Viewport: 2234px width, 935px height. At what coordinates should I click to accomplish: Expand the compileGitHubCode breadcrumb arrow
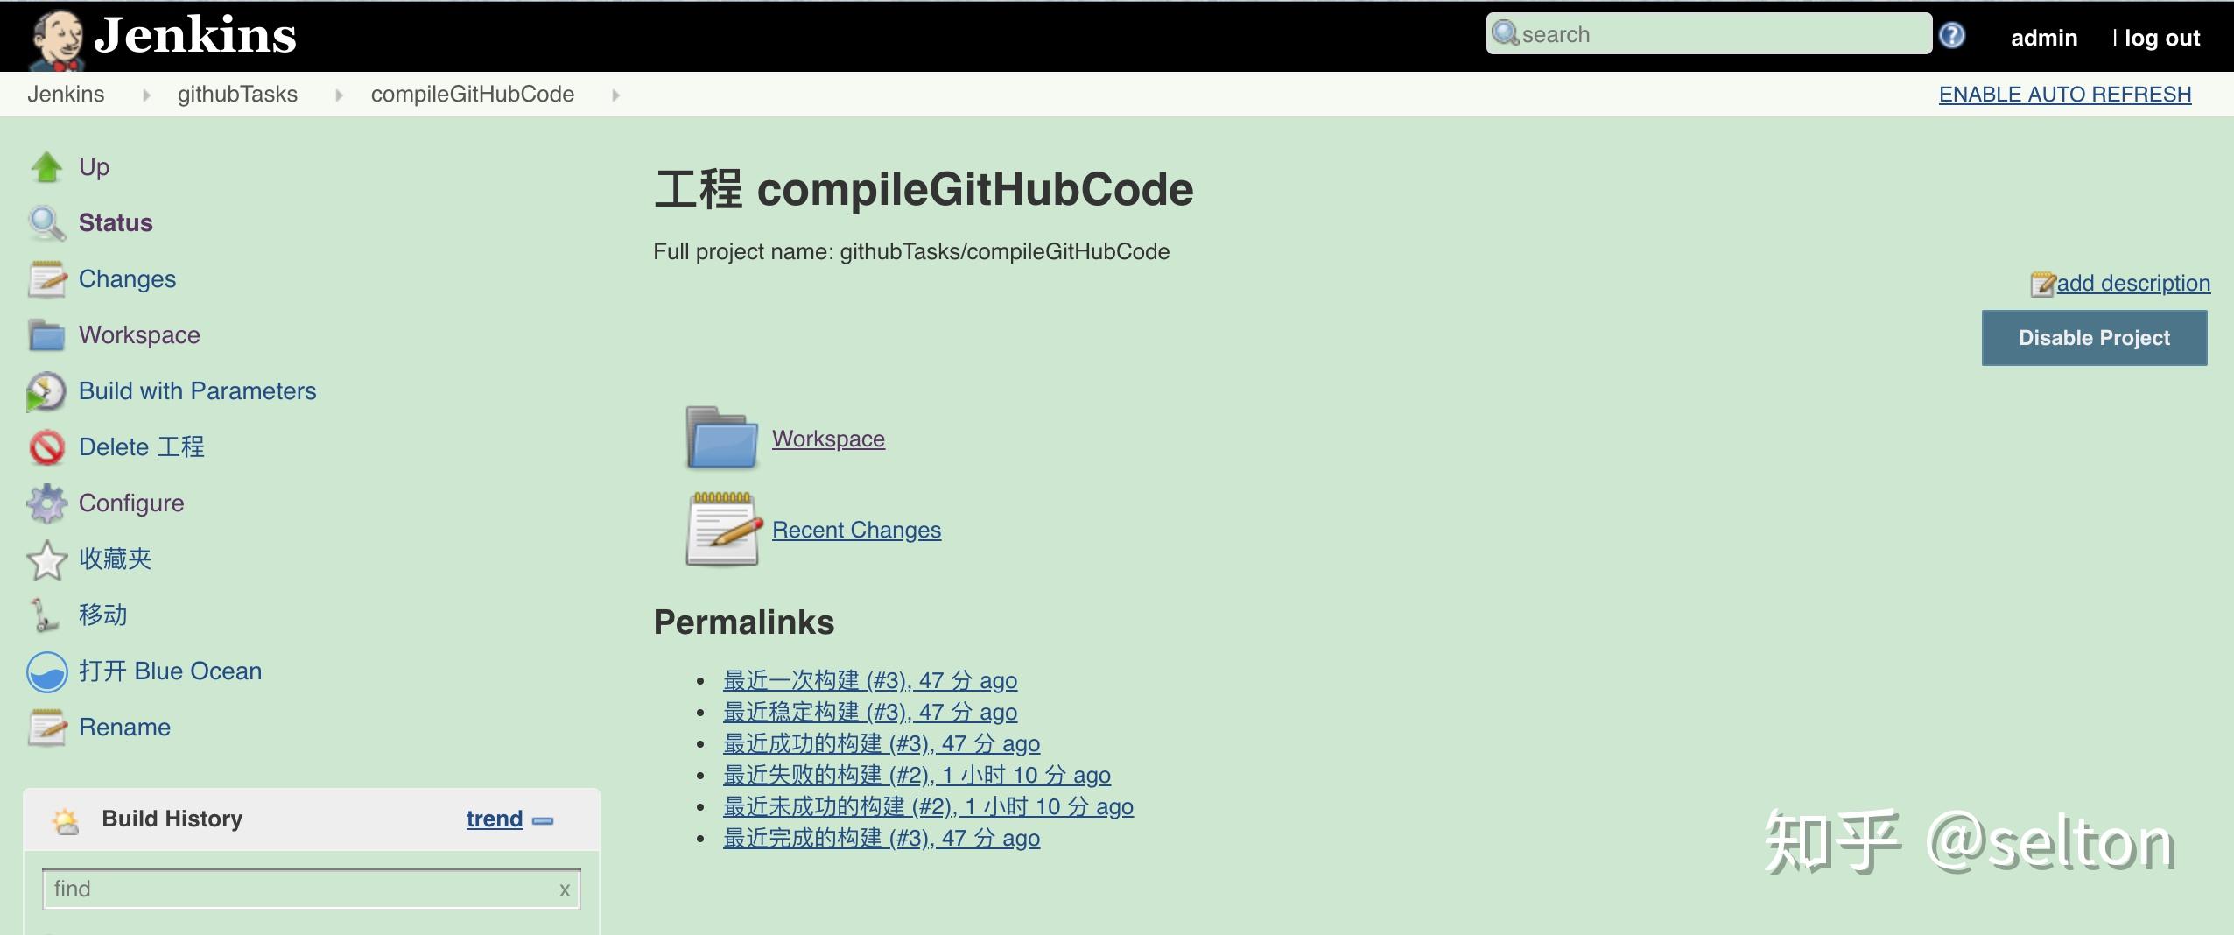[615, 95]
